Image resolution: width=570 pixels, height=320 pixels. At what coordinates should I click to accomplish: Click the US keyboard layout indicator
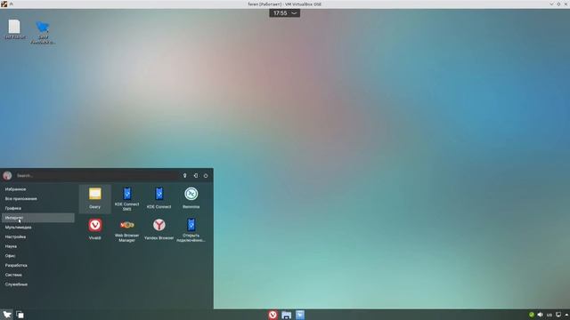pos(550,315)
